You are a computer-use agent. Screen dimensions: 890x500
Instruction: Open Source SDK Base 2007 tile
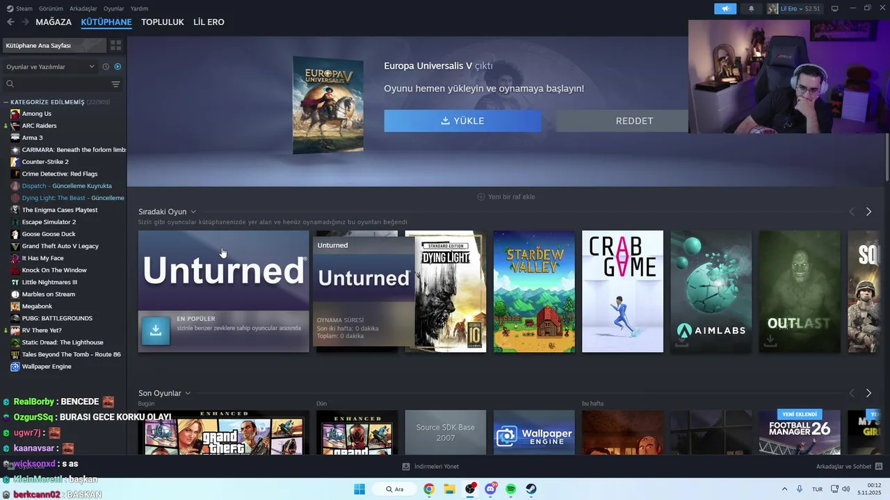[446, 432]
